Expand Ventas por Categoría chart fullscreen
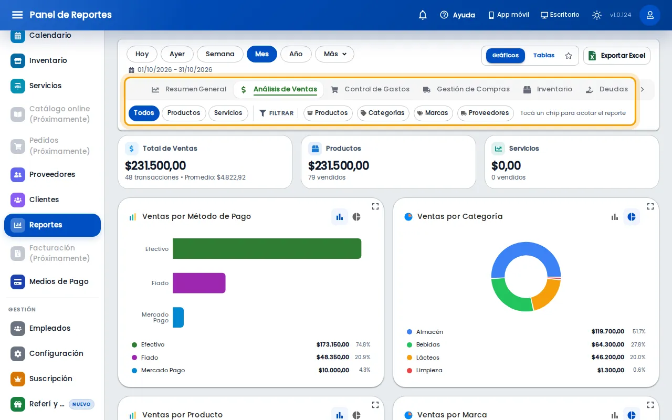 coord(650,206)
